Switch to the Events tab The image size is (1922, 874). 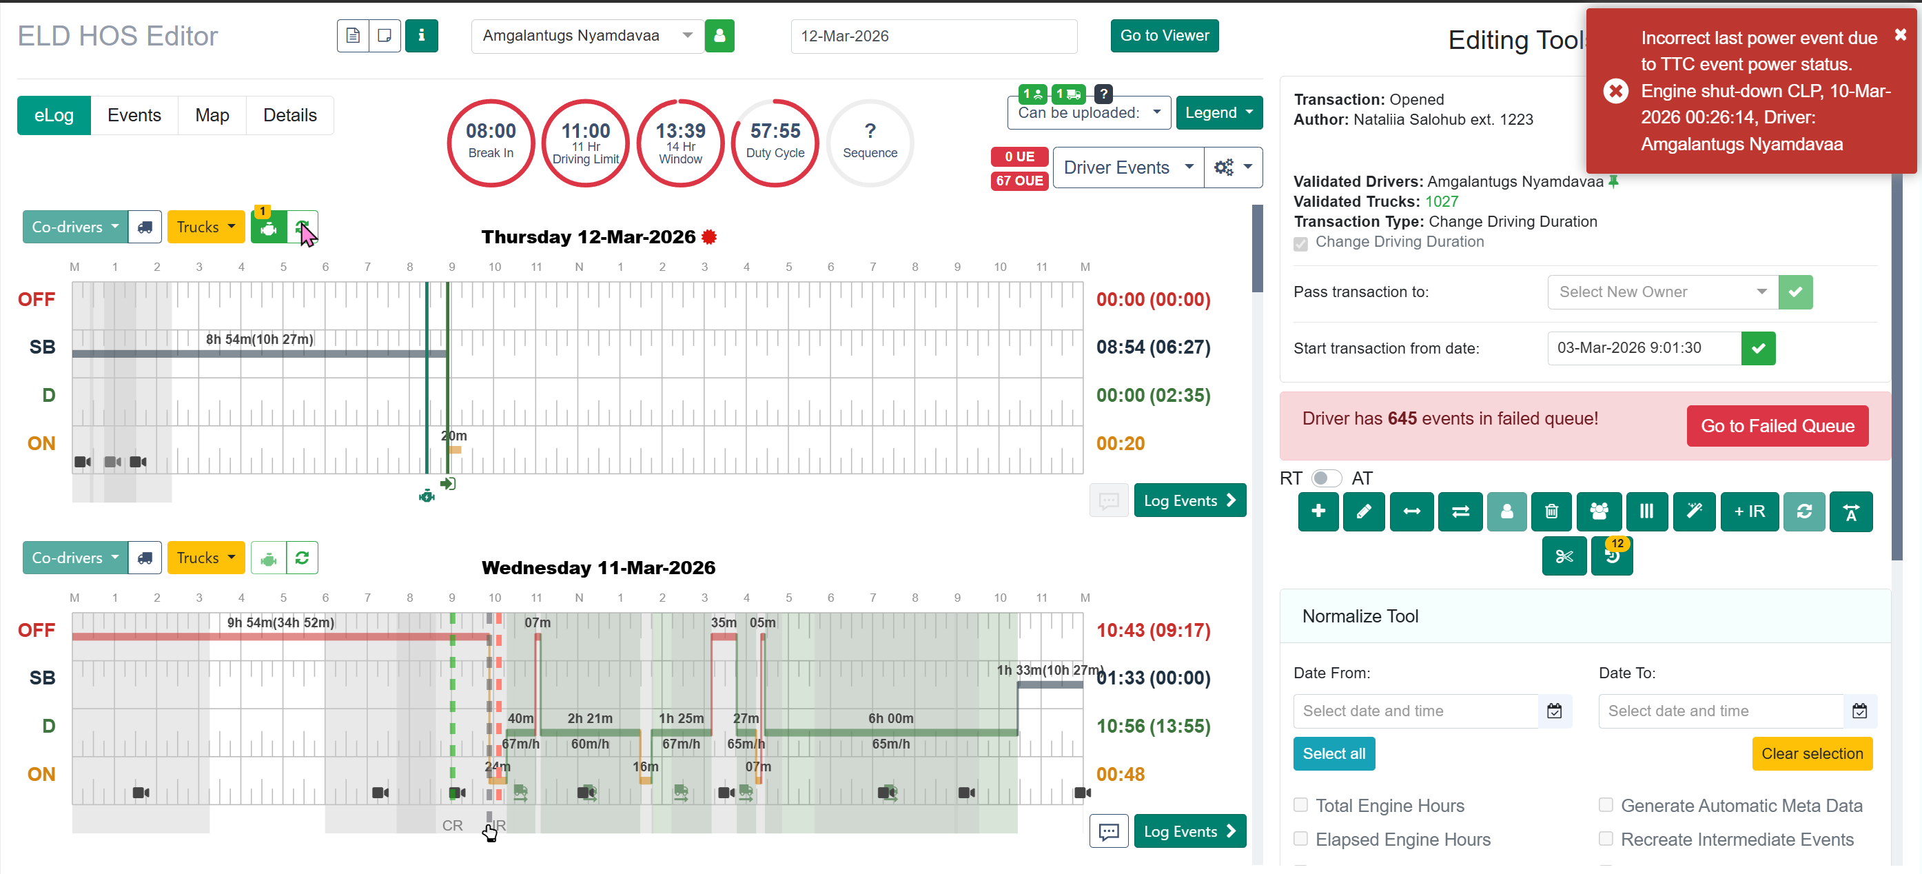(134, 115)
